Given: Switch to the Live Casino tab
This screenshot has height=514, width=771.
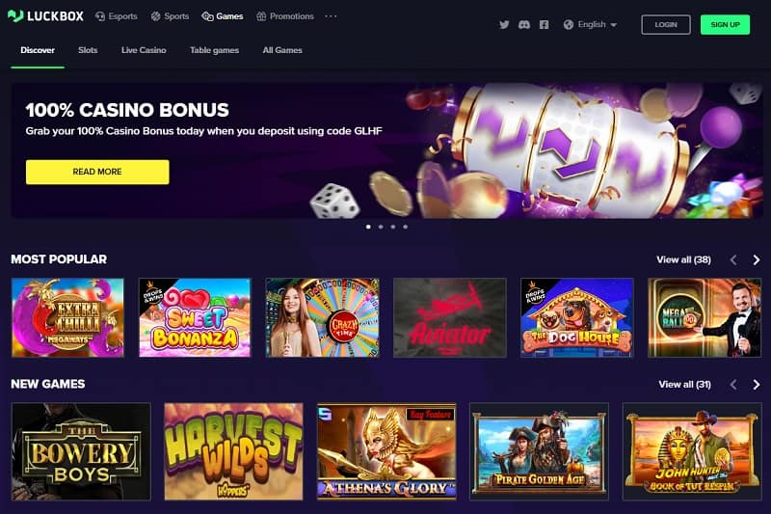Looking at the screenshot, I should pyautogui.click(x=144, y=50).
